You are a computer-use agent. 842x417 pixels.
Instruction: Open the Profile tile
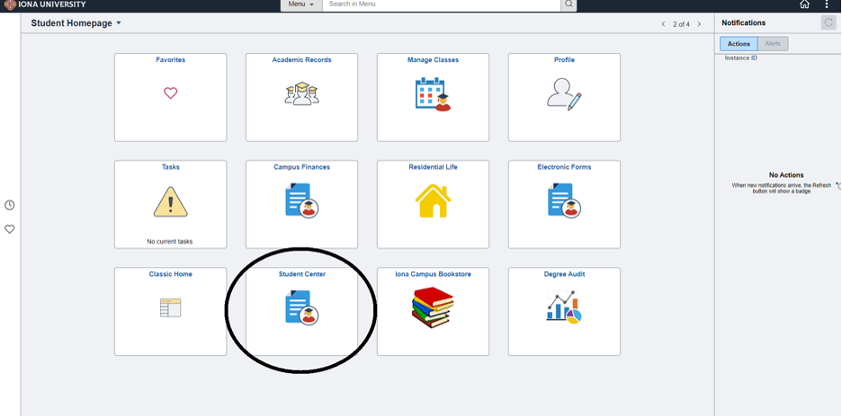coord(564,97)
